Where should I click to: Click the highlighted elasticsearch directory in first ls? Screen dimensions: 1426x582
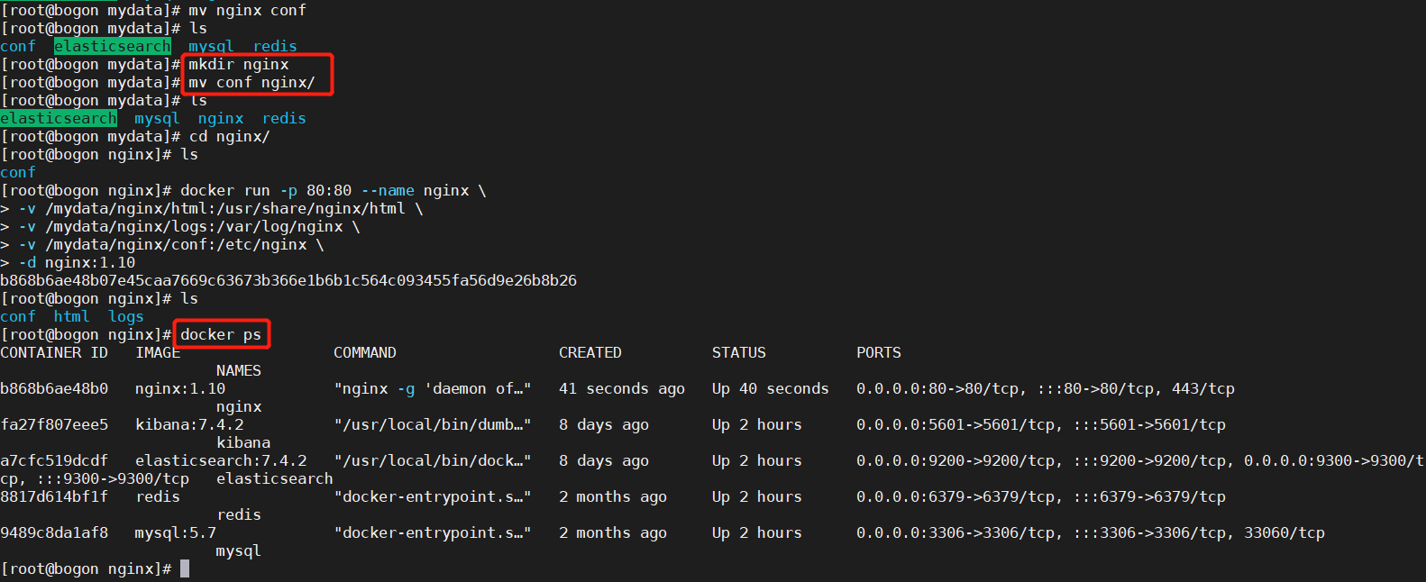coord(113,46)
